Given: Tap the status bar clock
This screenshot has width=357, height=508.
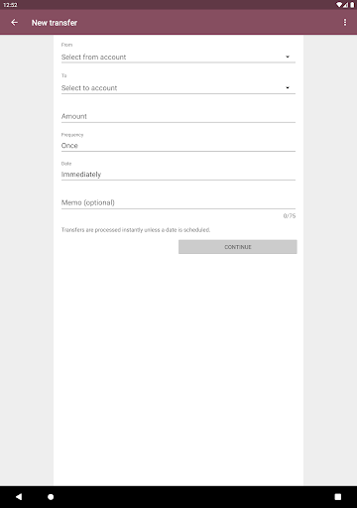Looking at the screenshot, I should point(10,5).
